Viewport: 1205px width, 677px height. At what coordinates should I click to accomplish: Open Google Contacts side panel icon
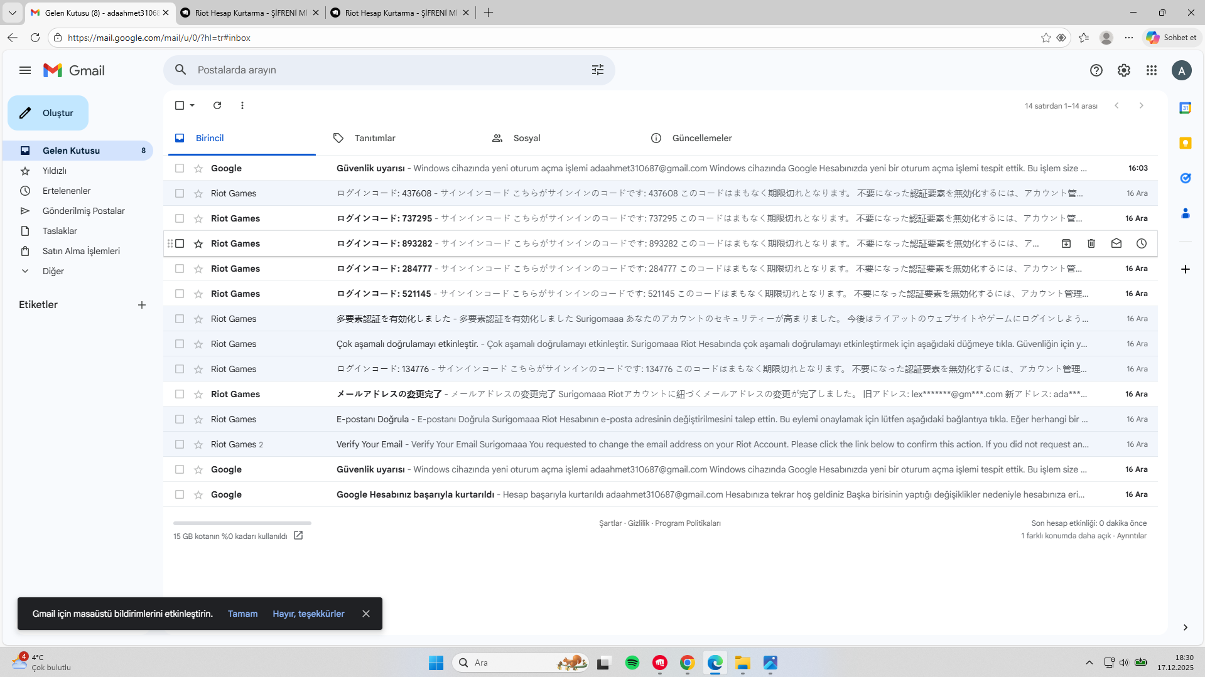[1186, 213]
